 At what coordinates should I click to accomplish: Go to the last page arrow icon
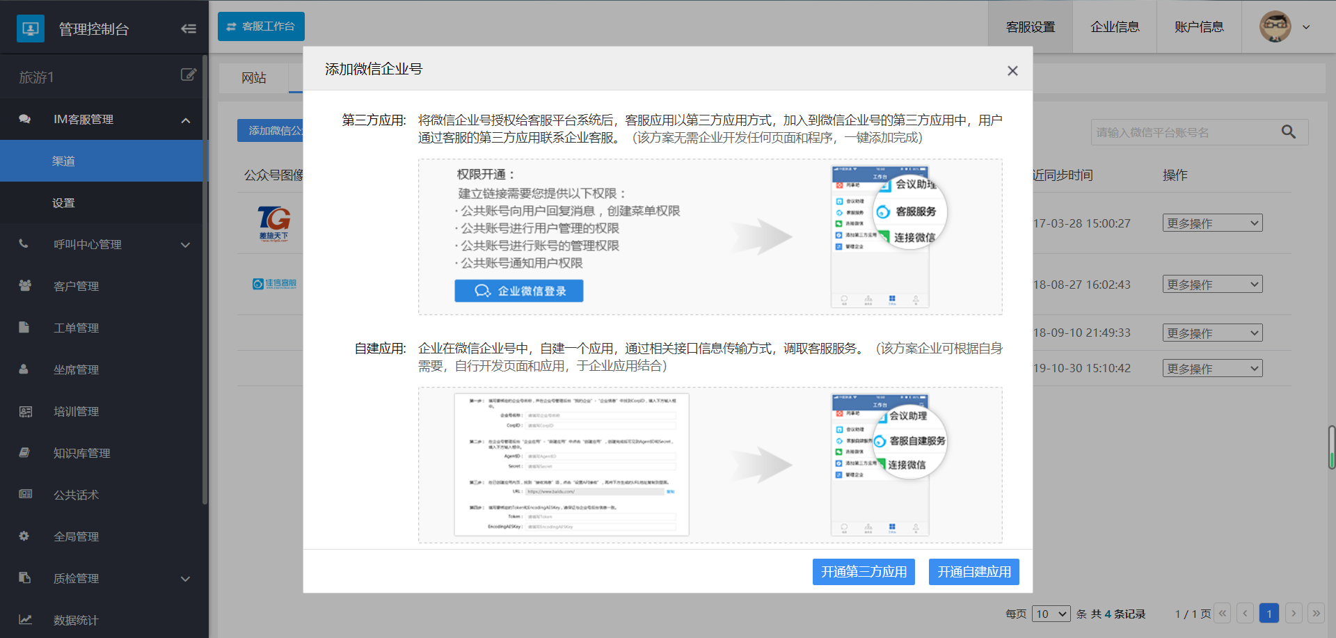point(1315,613)
